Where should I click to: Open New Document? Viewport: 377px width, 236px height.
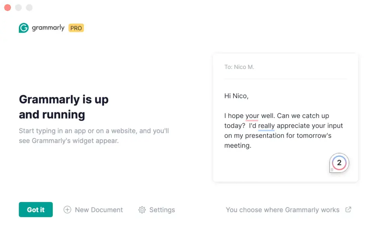coord(99,210)
